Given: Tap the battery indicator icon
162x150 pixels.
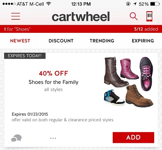Looking at the screenshot, I should [x=155, y=4].
